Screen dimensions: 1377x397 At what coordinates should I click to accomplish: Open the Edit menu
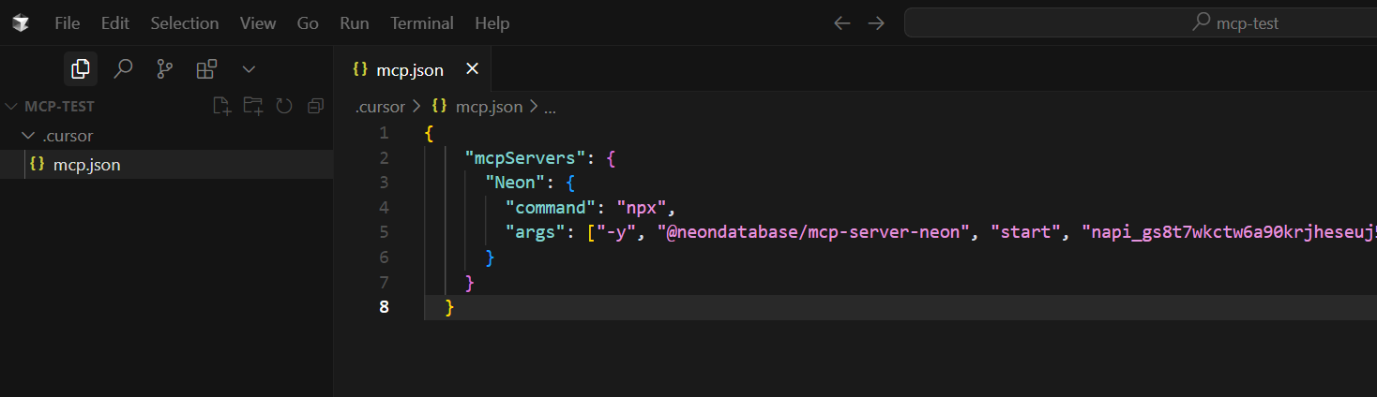[x=115, y=23]
